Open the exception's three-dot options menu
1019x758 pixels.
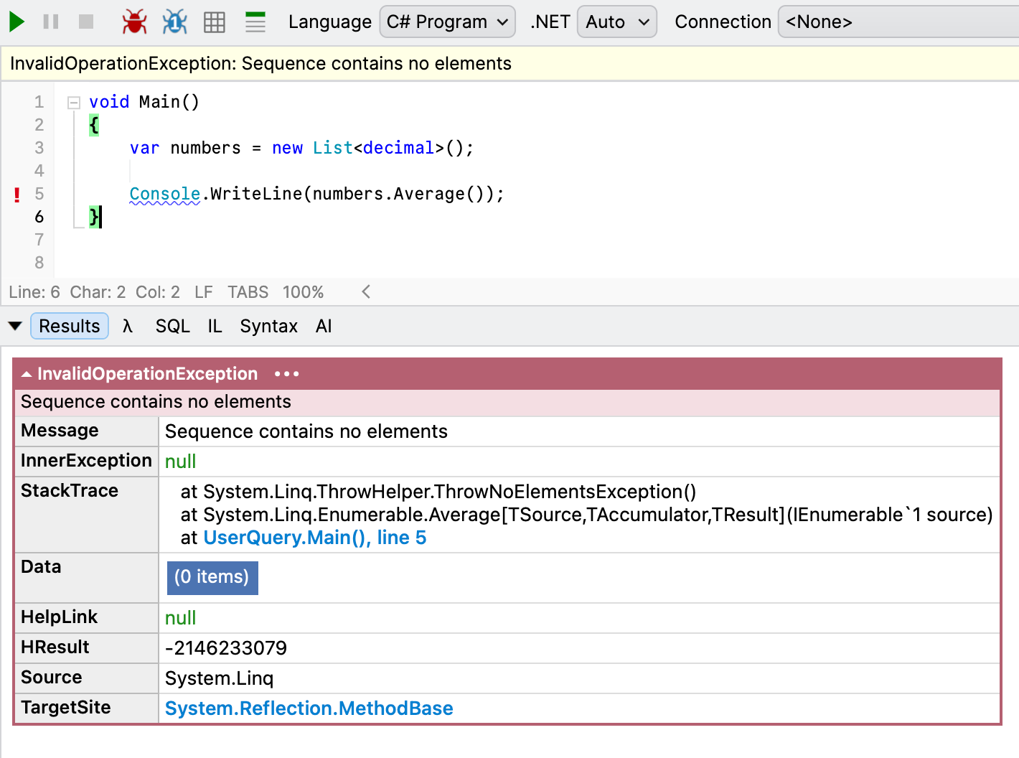[x=287, y=374]
